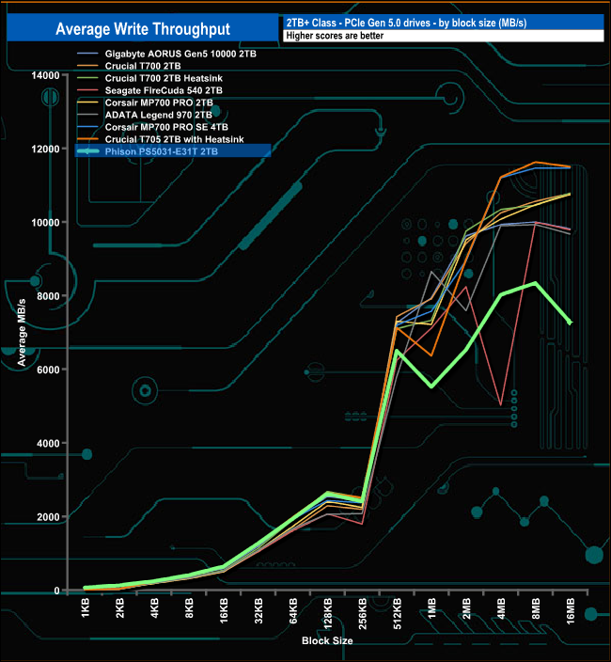Click the 8MB x-axis label
Image resolution: width=611 pixels, height=662 pixels.
(x=536, y=608)
